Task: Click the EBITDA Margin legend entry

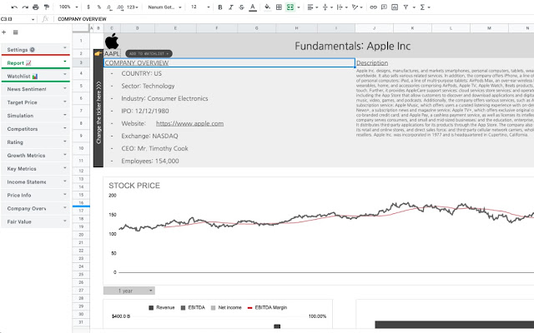Action: click(267, 307)
